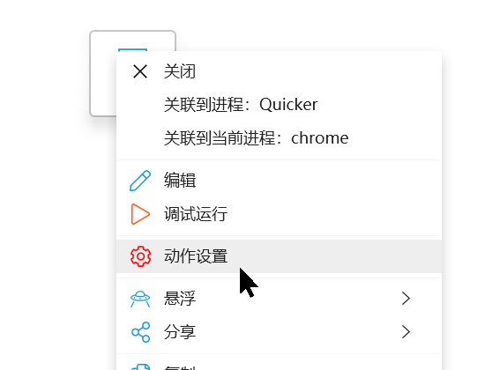Click the X icon beside 关闭
This screenshot has height=370, width=485.
[140, 71]
